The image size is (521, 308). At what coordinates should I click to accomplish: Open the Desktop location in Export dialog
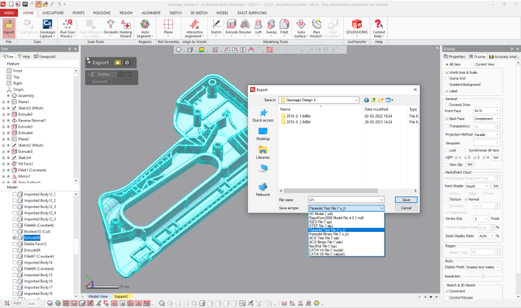[x=263, y=134]
